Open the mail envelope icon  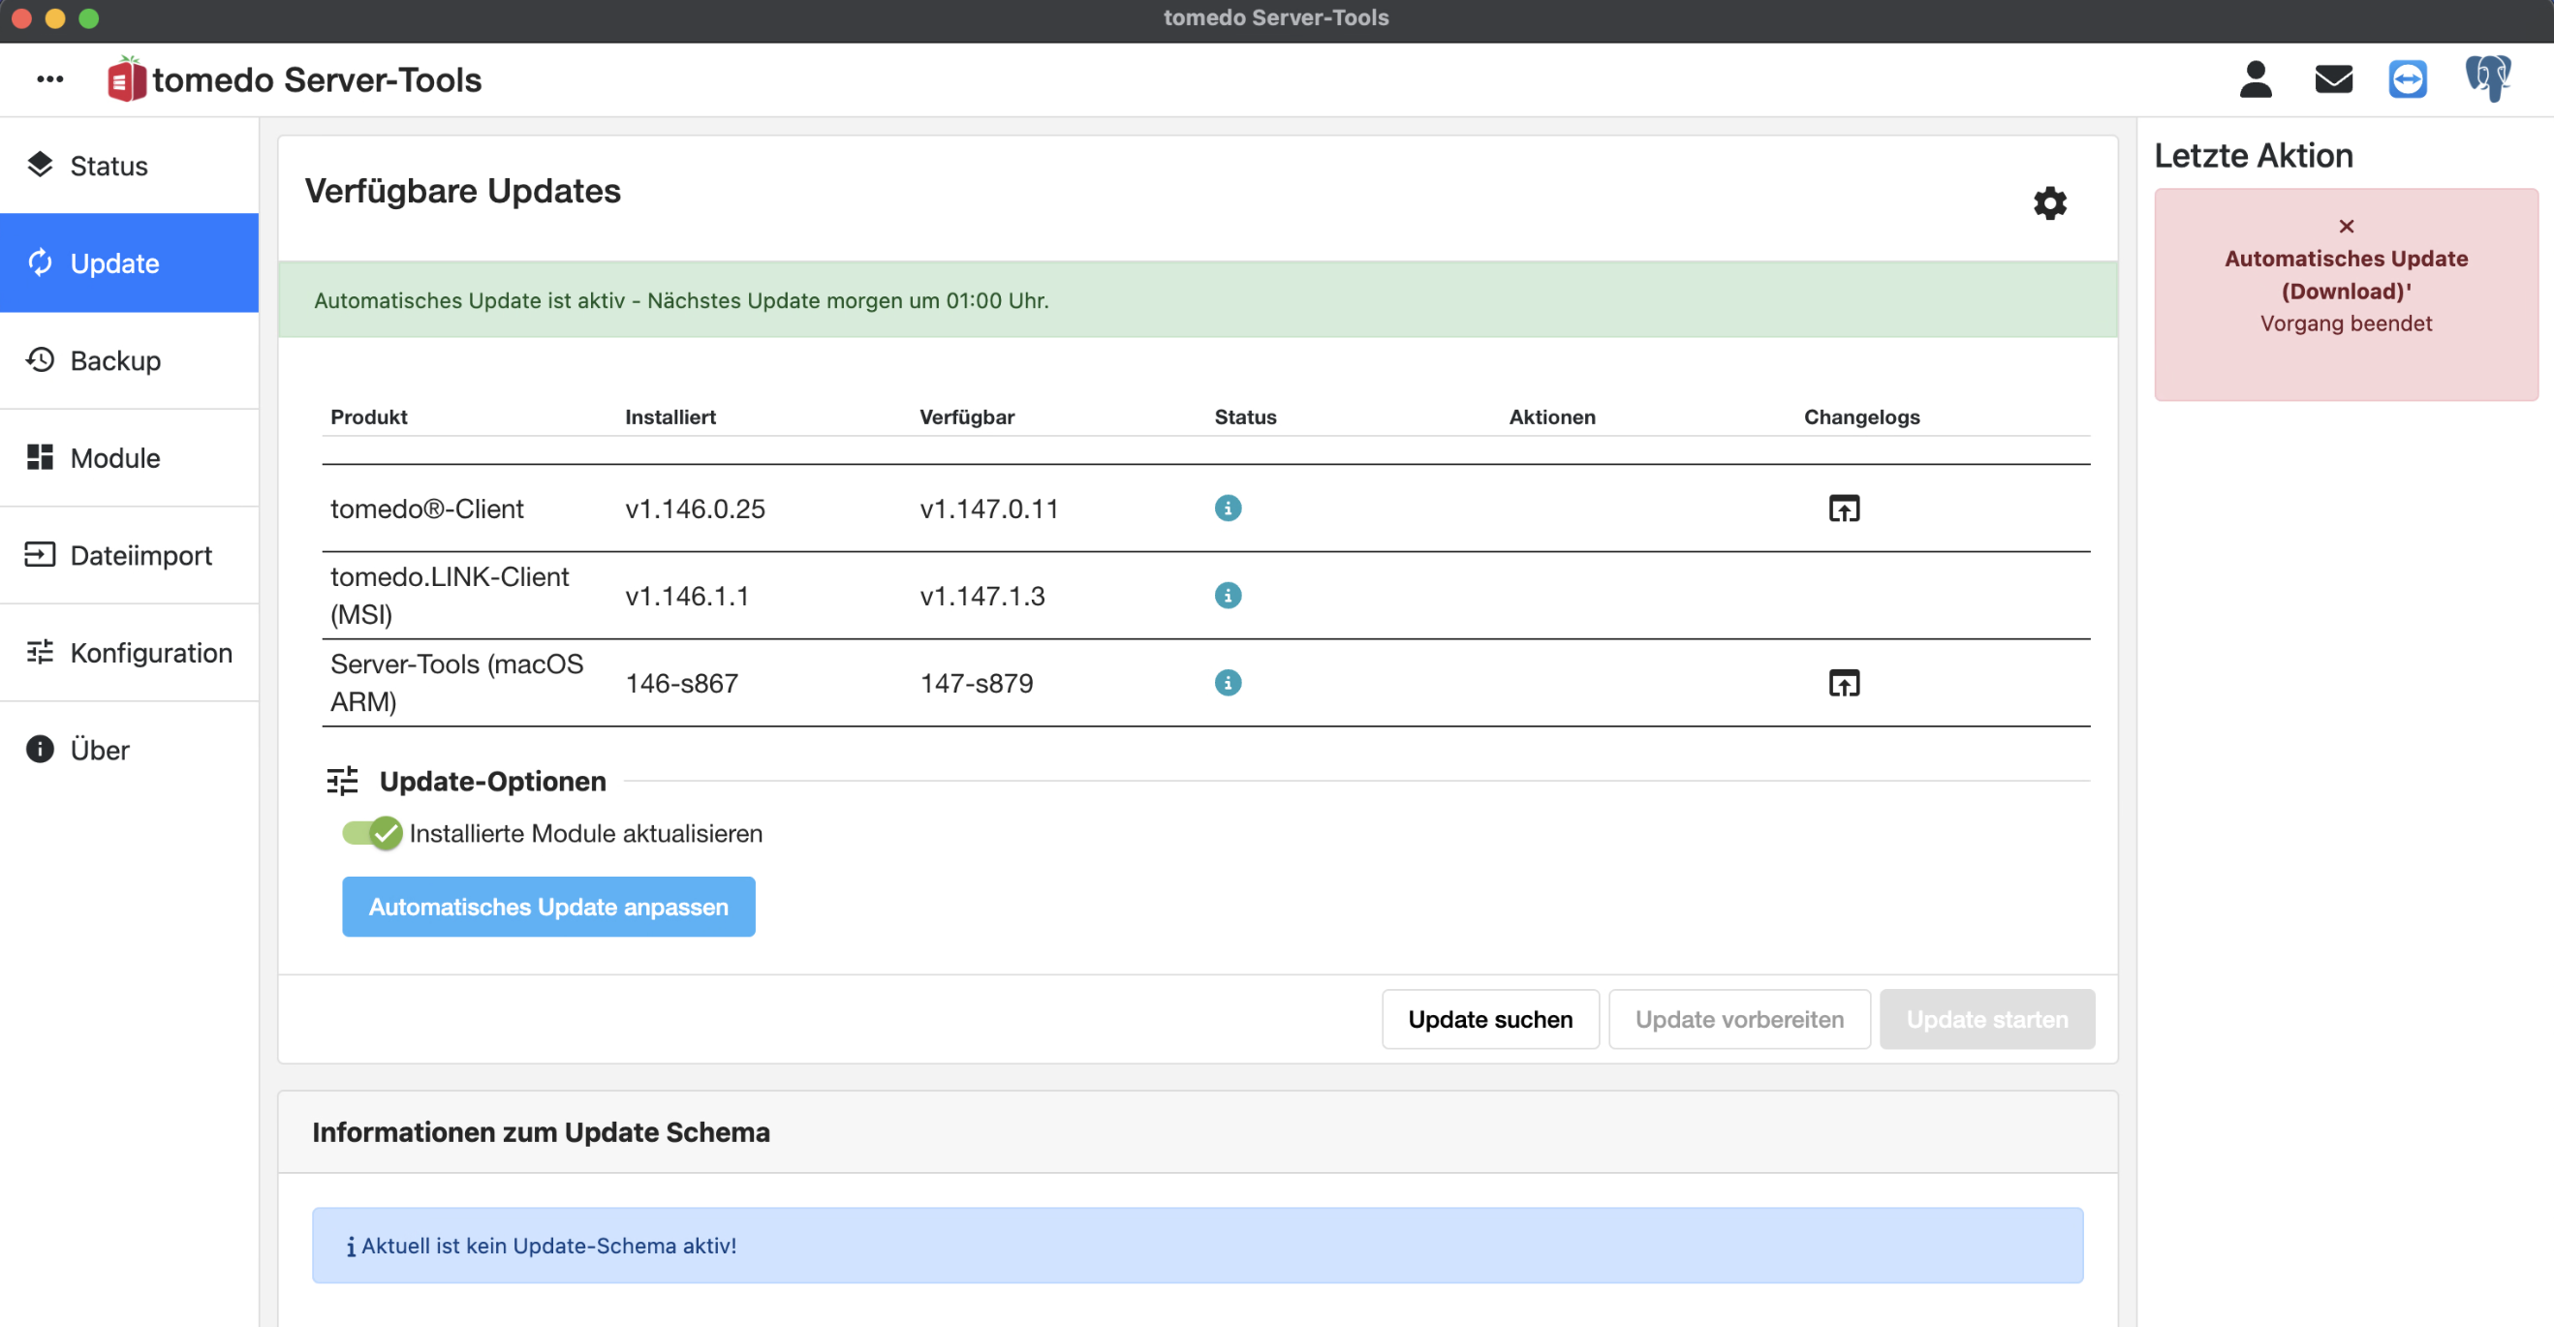[2333, 79]
